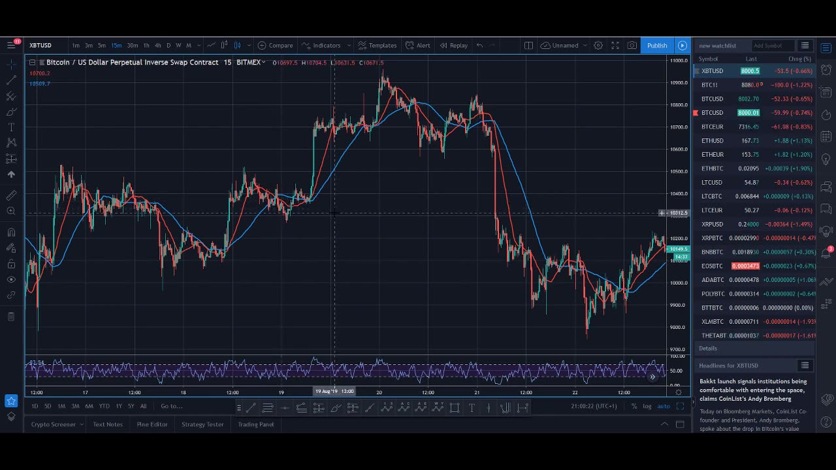Image resolution: width=836 pixels, height=470 pixels.
Task: Open the Alerts clock icon in right sidebar
Action: tap(826, 70)
